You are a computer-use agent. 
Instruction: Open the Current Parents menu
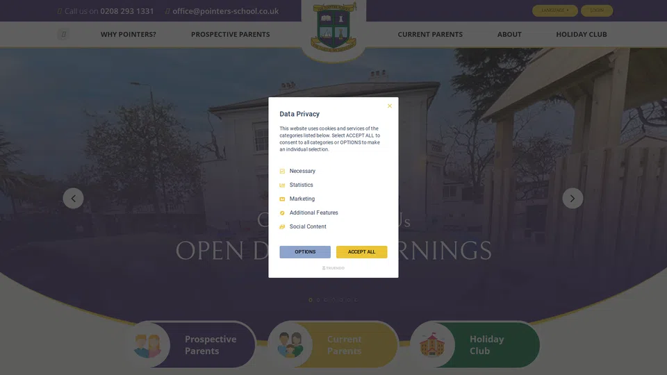click(x=430, y=35)
